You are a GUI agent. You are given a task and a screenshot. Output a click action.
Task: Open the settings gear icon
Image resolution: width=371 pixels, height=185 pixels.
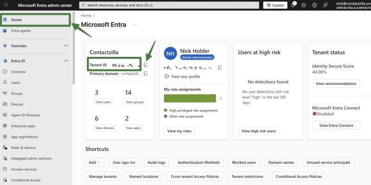point(304,5)
